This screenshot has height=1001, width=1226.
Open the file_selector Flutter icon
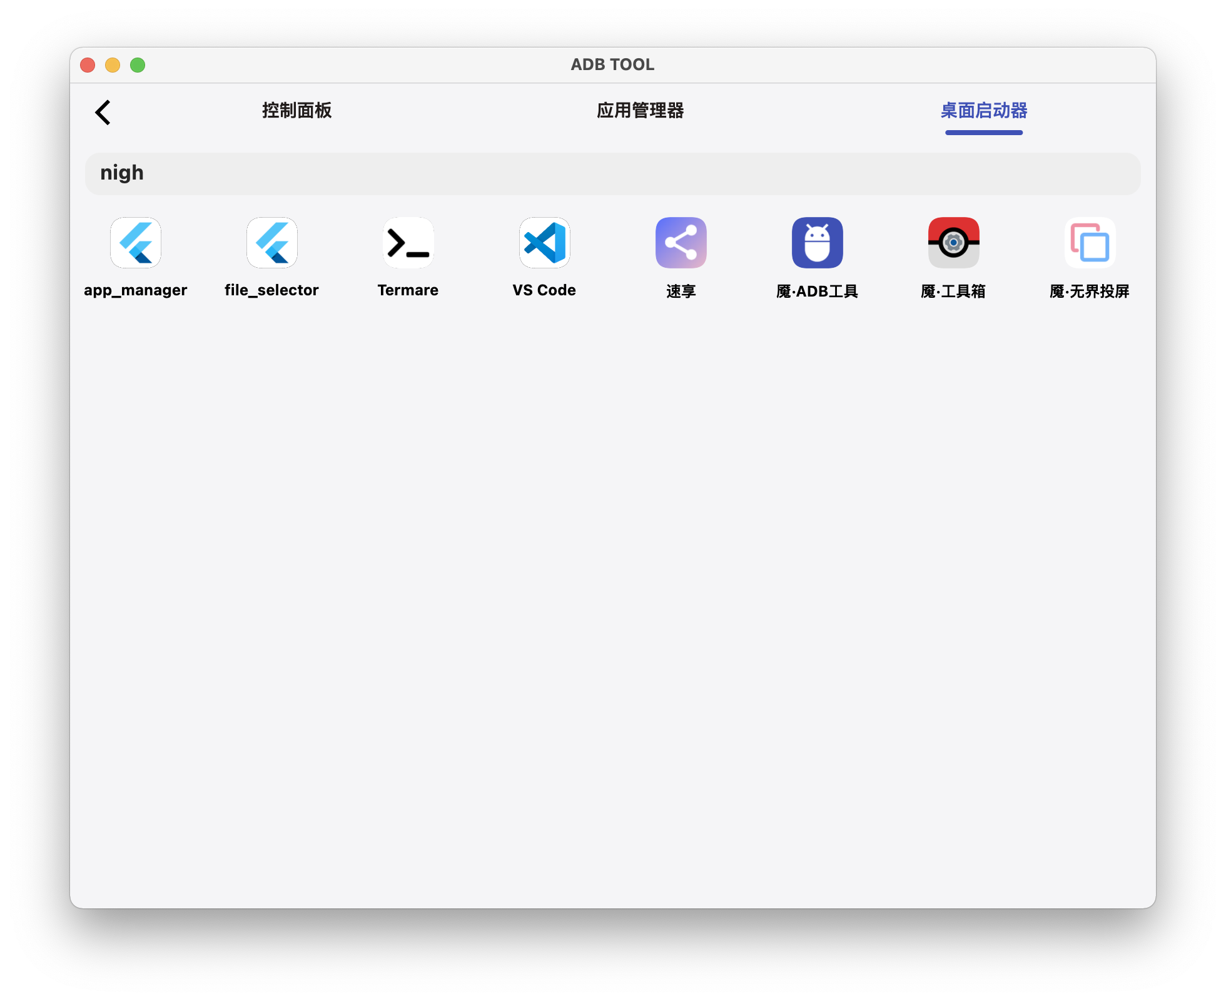[x=272, y=243]
